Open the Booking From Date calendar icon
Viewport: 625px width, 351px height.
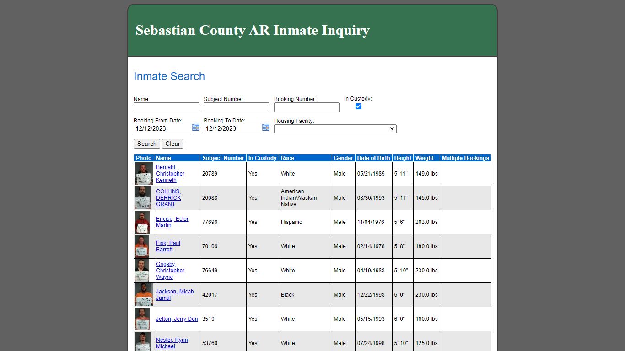coord(196,128)
